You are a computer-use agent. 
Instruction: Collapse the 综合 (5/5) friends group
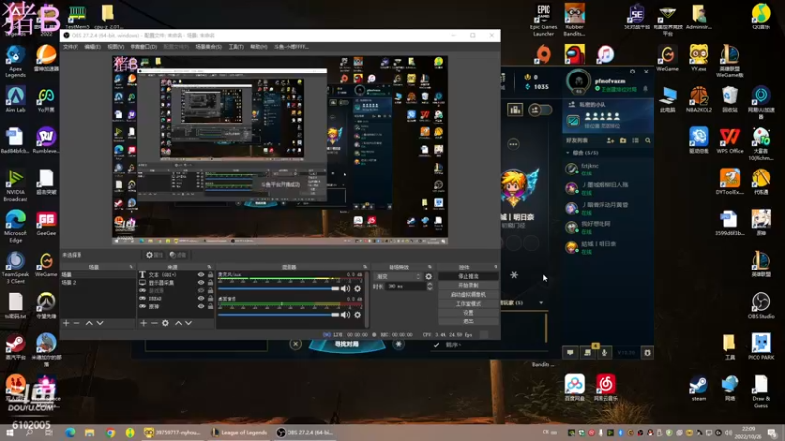568,153
